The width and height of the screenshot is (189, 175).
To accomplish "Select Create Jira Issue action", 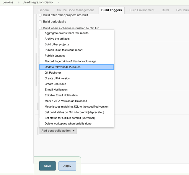I will coord(77,84).
